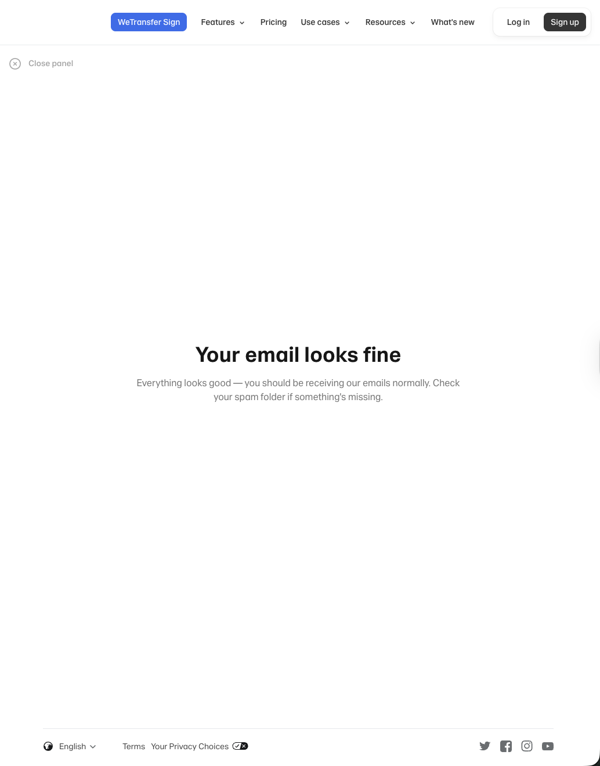Open the Facebook page icon
Viewport: 600px width, 766px height.
[x=506, y=746]
